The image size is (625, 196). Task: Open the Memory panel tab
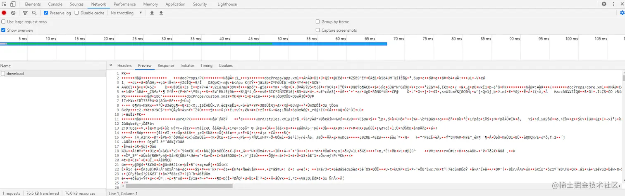(150, 4)
